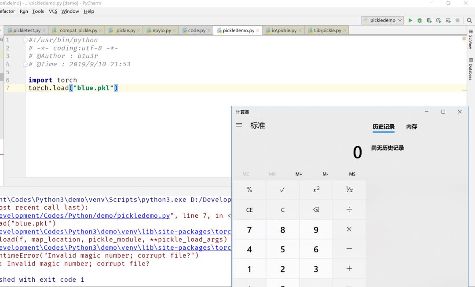Viewport: 475px width, 287px height.
Task: Click the calculator display showing 0
Action: 357,152
